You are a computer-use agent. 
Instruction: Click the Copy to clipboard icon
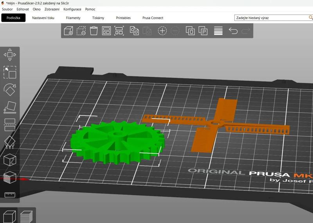coord(134,31)
